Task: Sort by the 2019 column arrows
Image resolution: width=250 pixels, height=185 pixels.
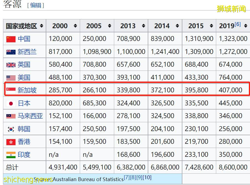Action: [x=246, y=26]
